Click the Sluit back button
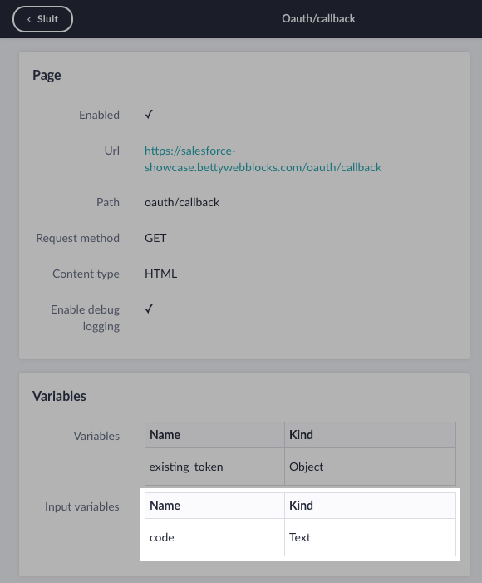This screenshot has height=583, width=482. [x=42, y=19]
